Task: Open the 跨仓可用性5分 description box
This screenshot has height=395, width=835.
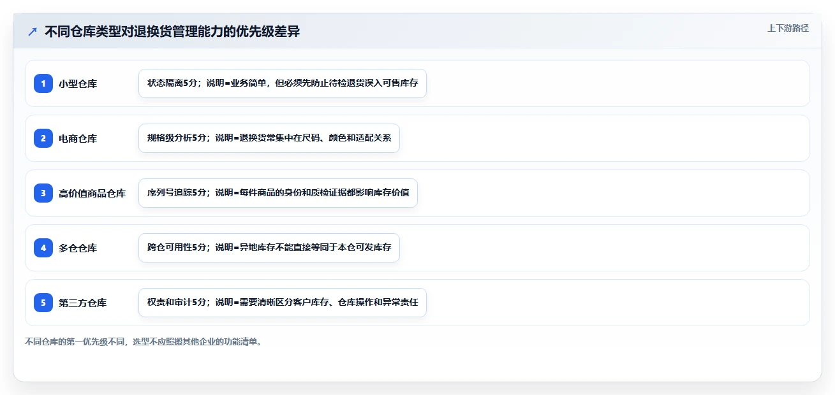Action: [x=269, y=248]
